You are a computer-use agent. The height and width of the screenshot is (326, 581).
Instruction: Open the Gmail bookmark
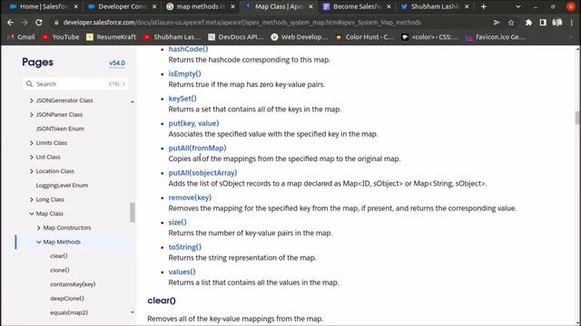(21, 37)
